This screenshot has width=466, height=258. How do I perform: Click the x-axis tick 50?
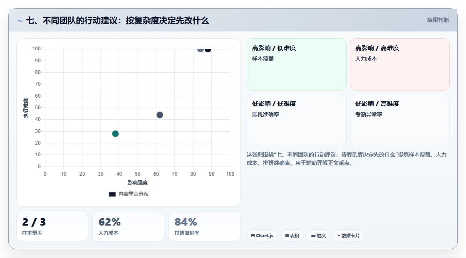point(138,174)
